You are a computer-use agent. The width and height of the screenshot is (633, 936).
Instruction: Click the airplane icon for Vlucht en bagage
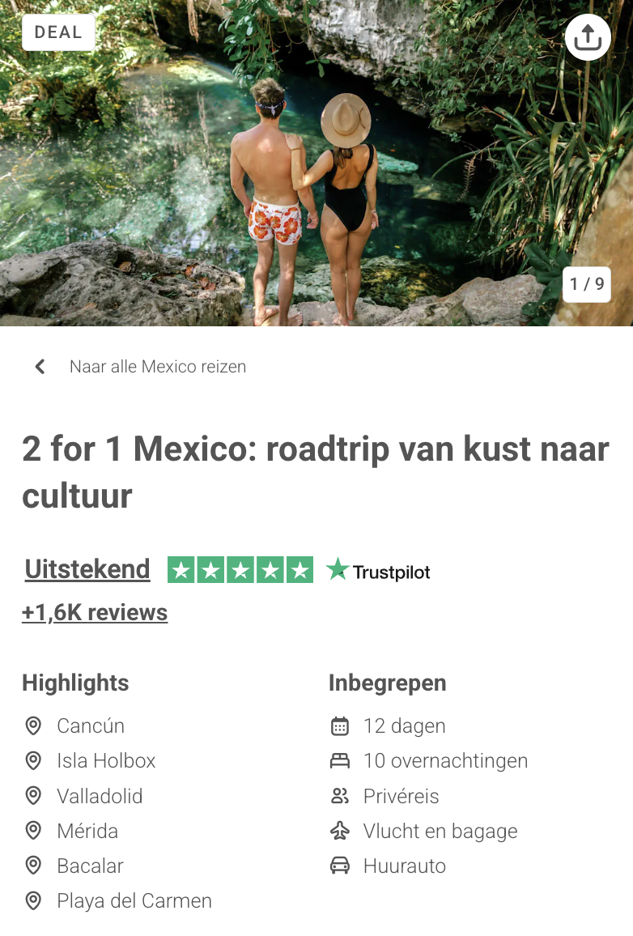tap(339, 831)
